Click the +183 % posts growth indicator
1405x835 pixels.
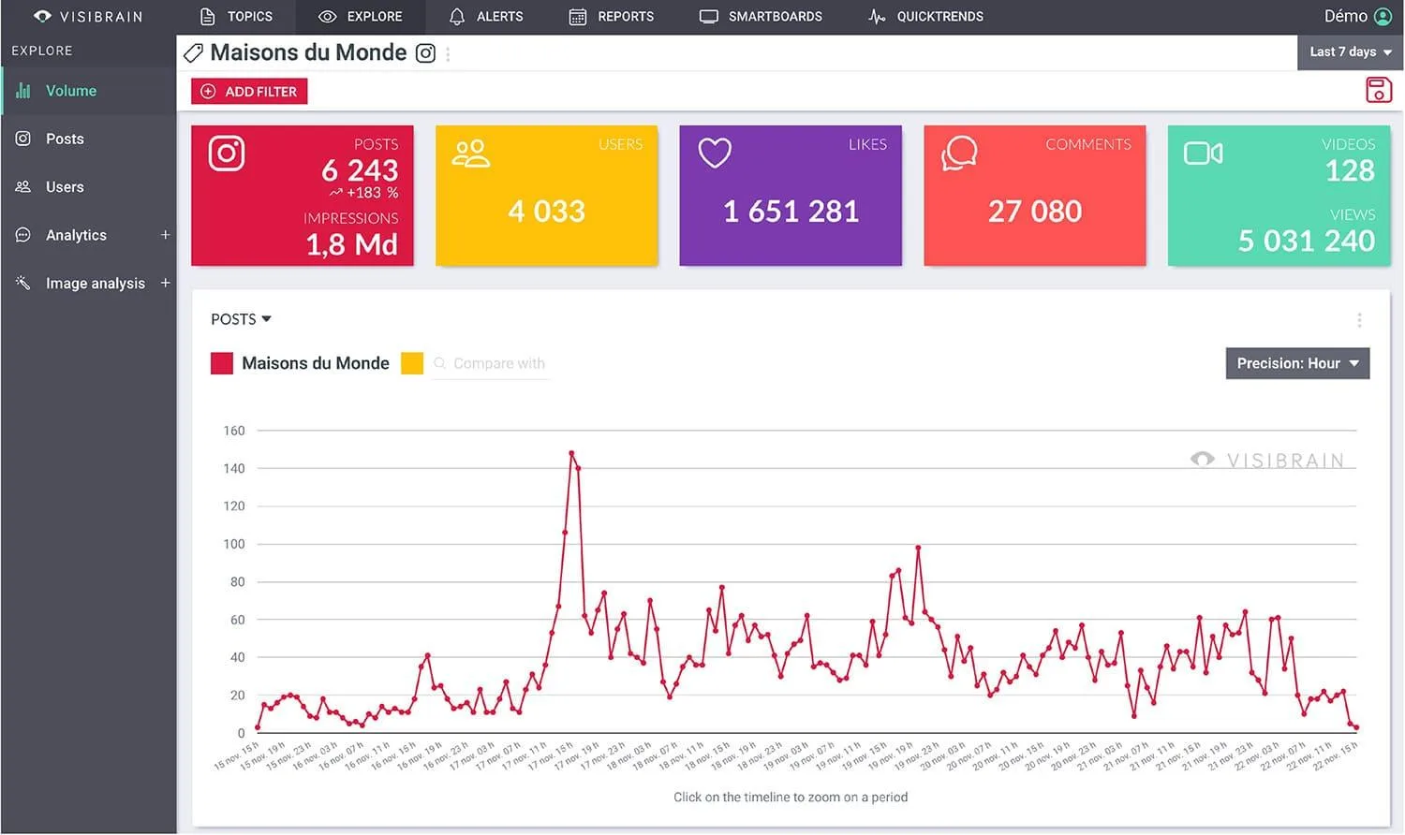pos(363,193)
